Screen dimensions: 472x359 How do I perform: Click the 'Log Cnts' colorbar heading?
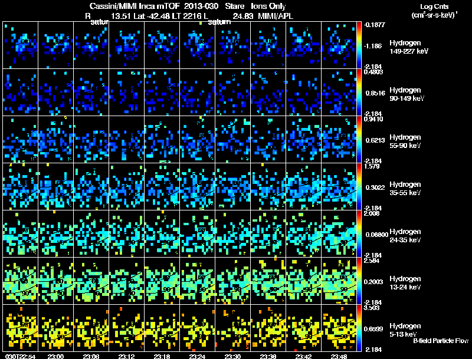[x=434, y=6]
